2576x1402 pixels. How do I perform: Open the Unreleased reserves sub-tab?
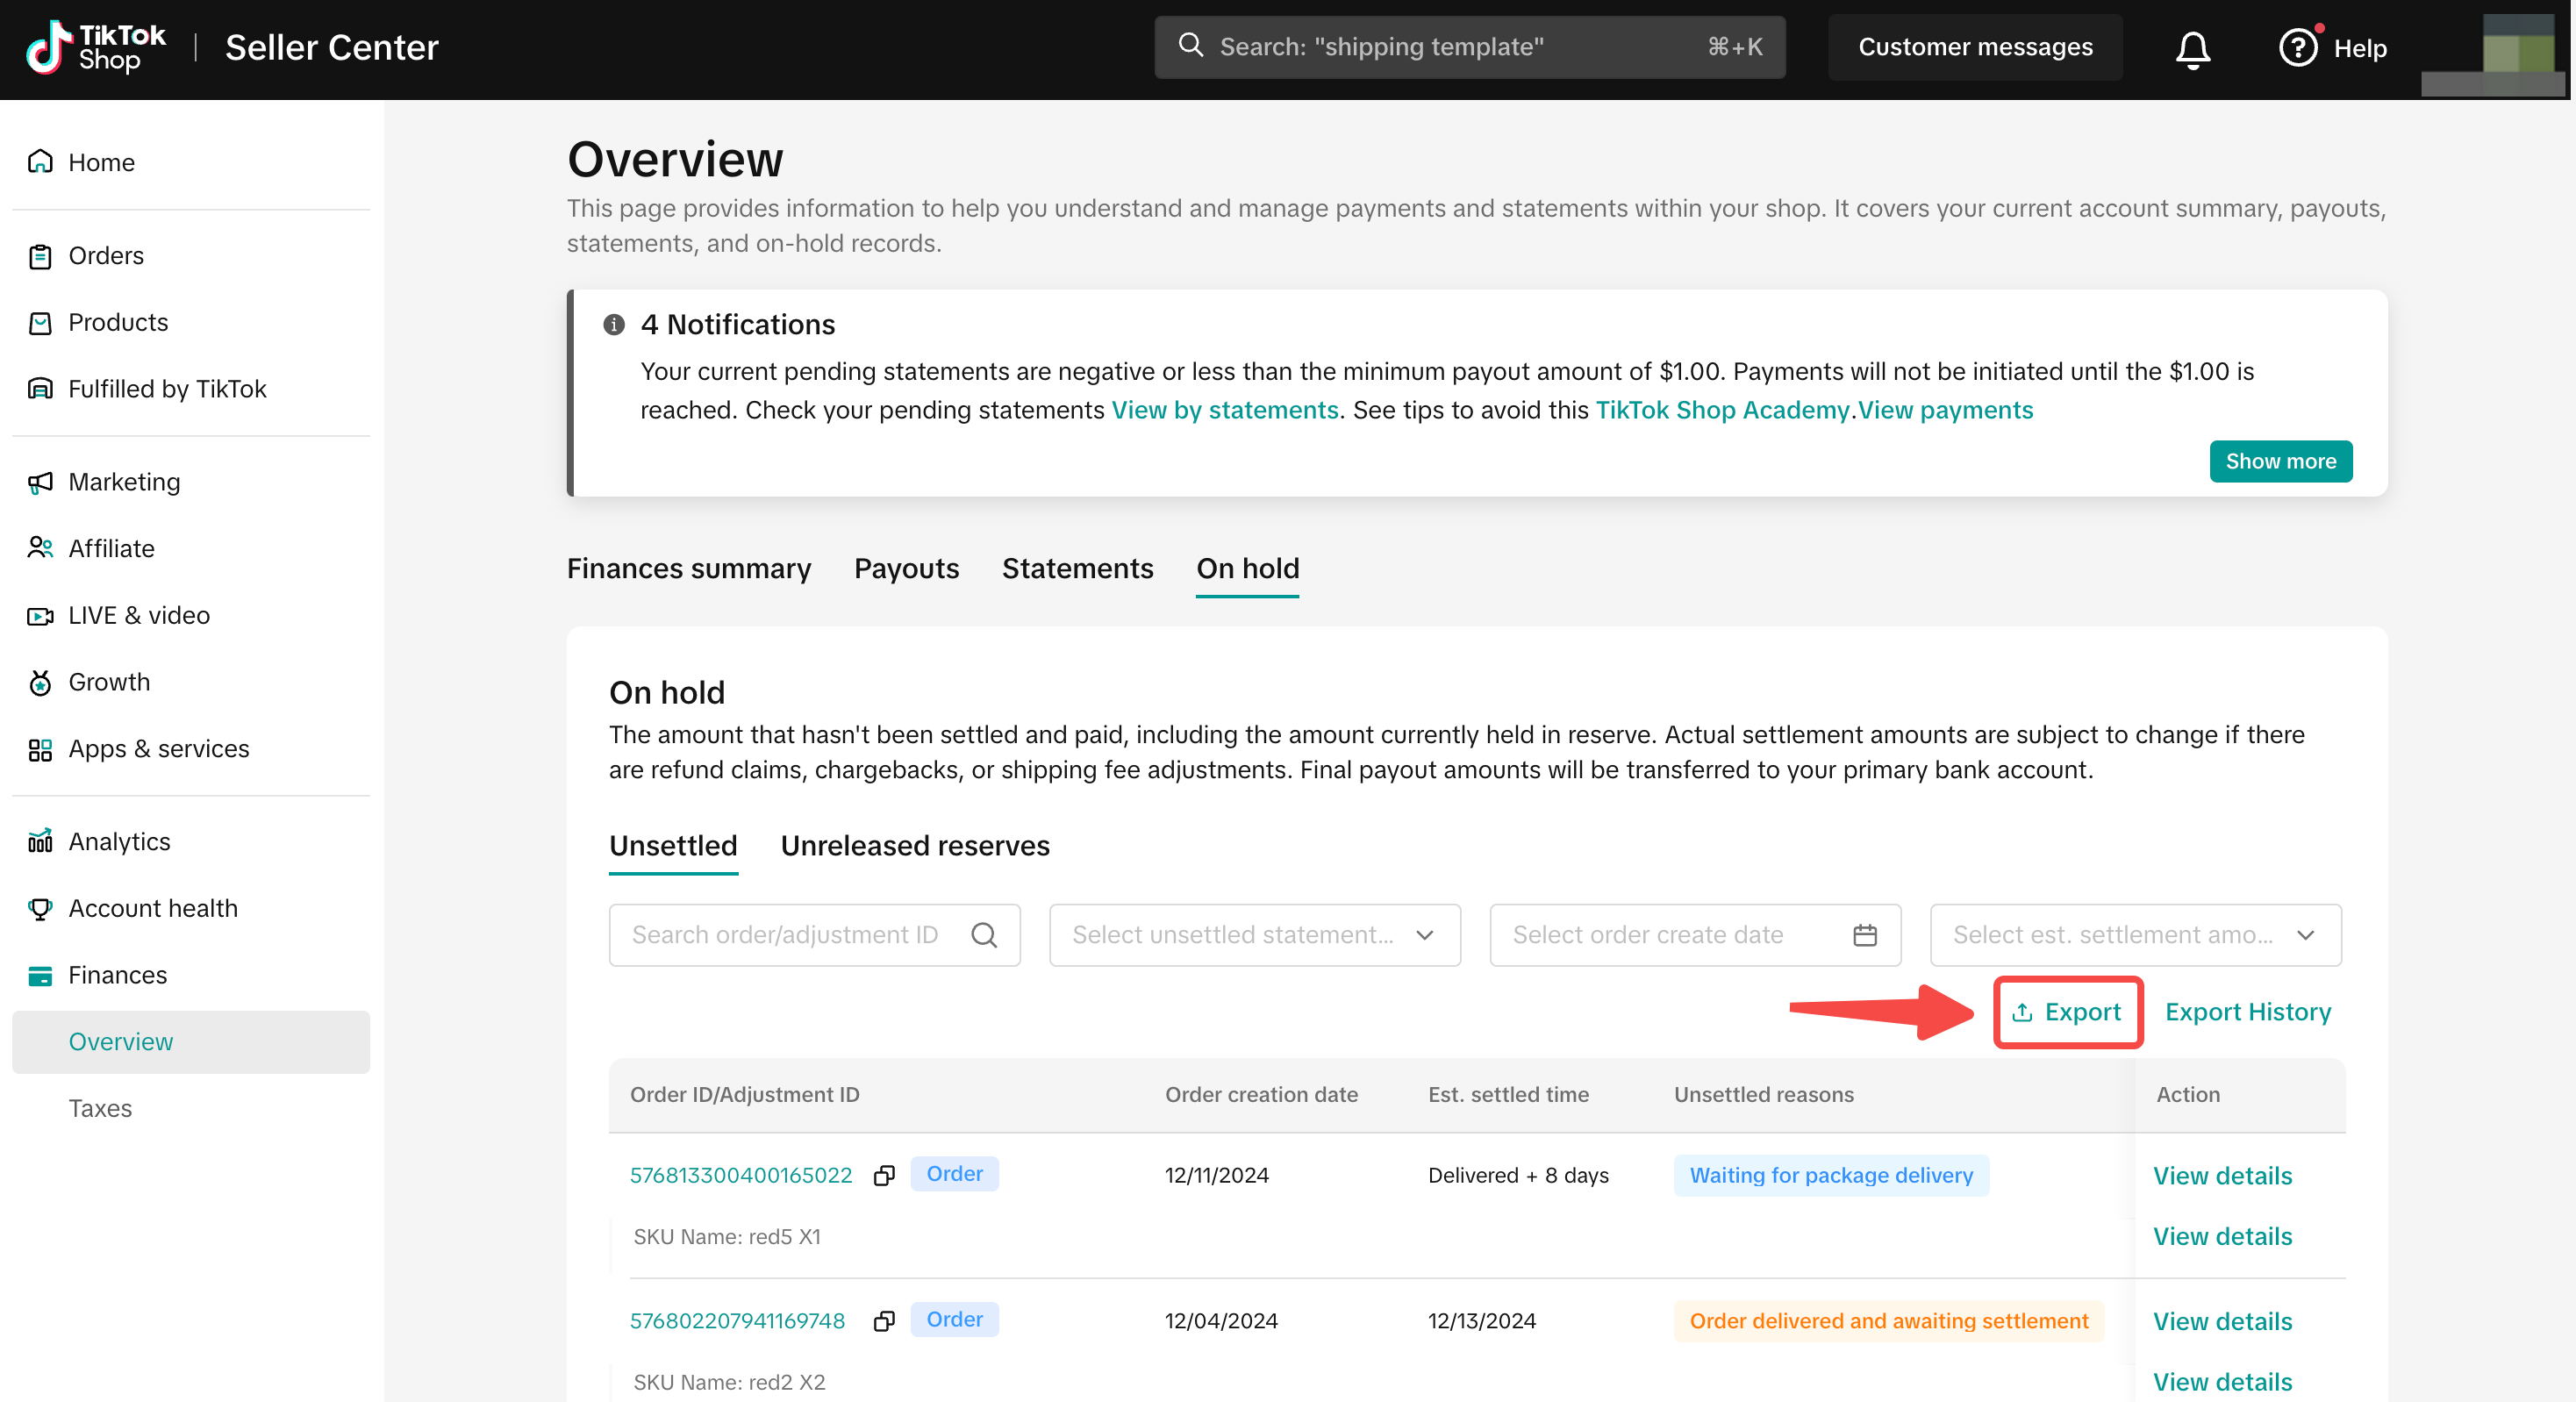914,846
